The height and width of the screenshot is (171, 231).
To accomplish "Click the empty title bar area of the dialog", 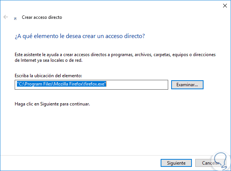I will 113,6.
